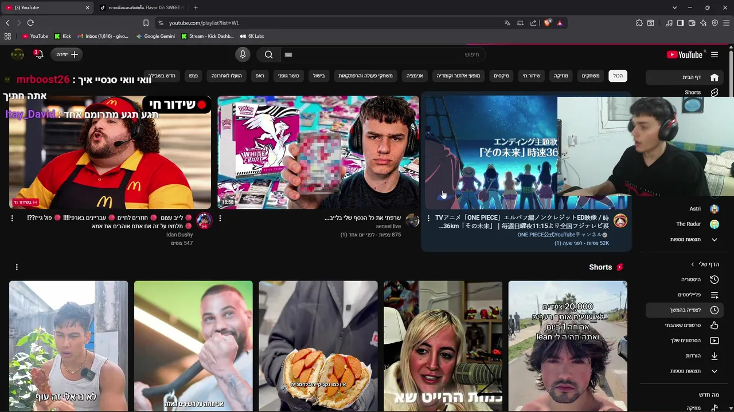
Task: Select the 'אנימציה' filter chip
Action: point(415,76)
